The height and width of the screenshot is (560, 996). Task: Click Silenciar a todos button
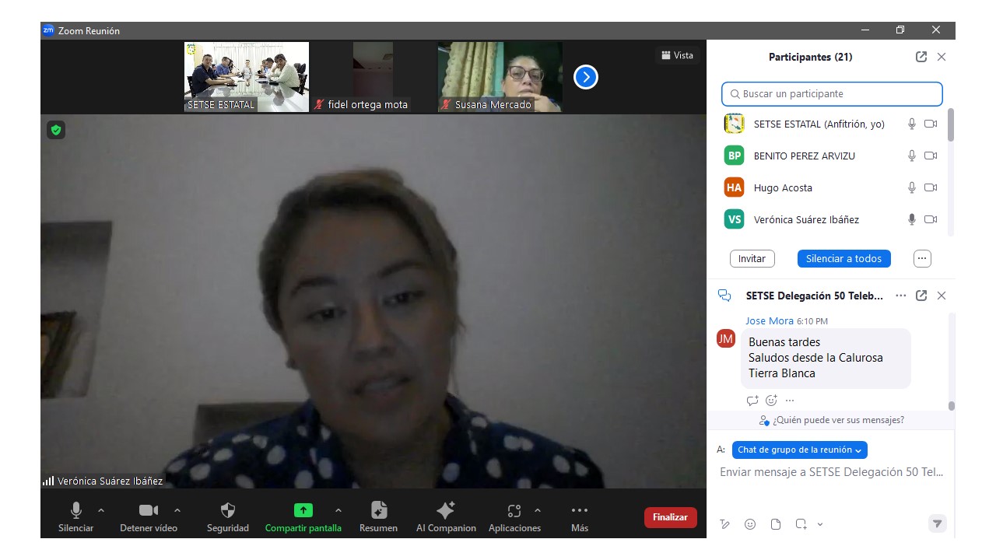coord(843,258)
